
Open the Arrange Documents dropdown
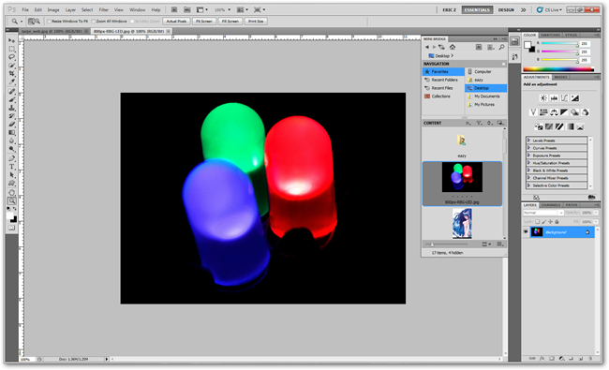244,9
